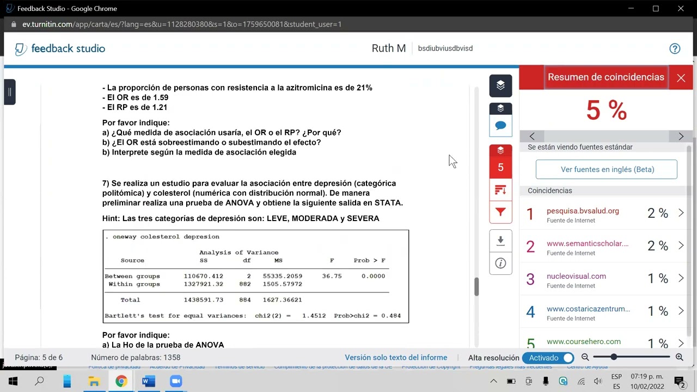Click the download arrow icon

tap(500, 241)
